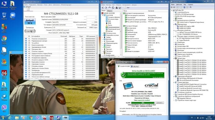This screenshot has width=215, height=120.
Task: Click the Серійний номер field in CrystalDiskInfo
Action: click(x=62, y=19)
